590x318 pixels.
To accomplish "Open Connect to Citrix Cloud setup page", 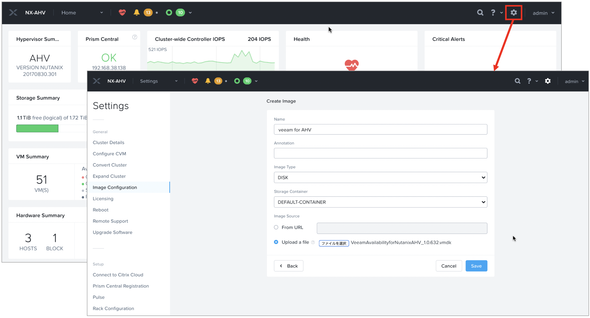I will pyautogui.click(x=118, y=275).
